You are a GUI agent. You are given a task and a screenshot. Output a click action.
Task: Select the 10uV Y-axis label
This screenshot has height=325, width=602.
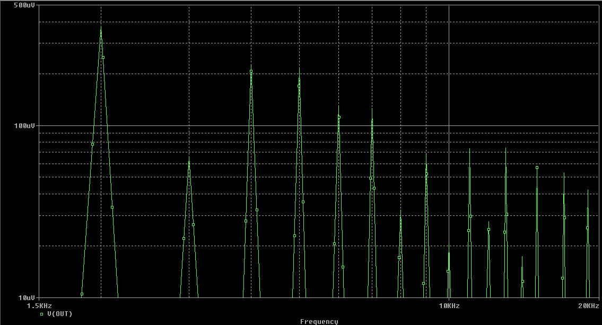pos(26,297)
